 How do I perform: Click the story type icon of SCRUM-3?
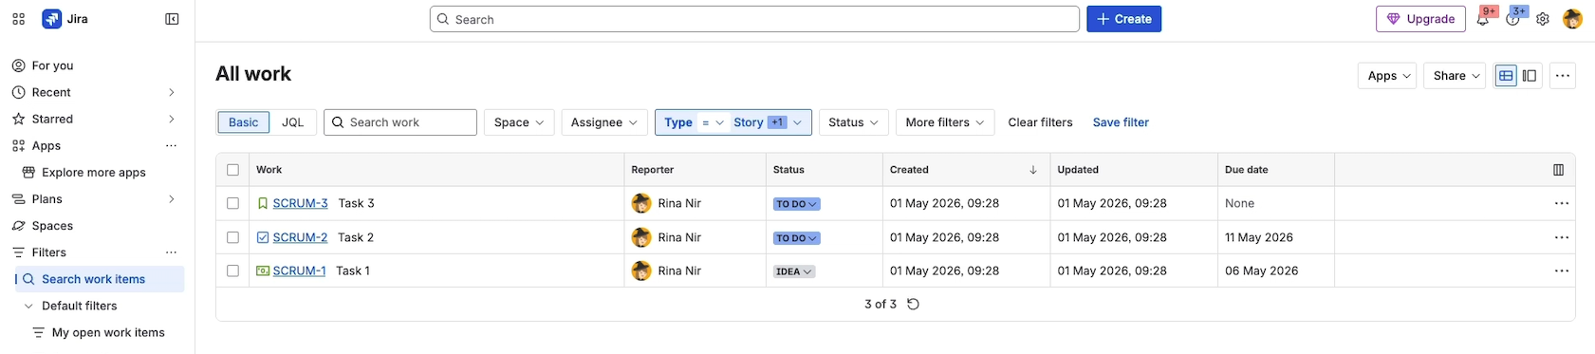tap(263, 203)
